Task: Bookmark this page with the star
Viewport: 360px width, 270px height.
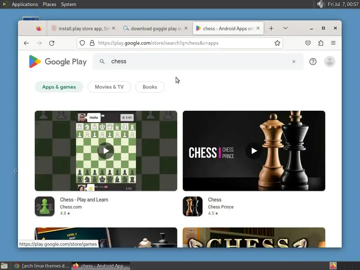Action: tap(277, 43)
